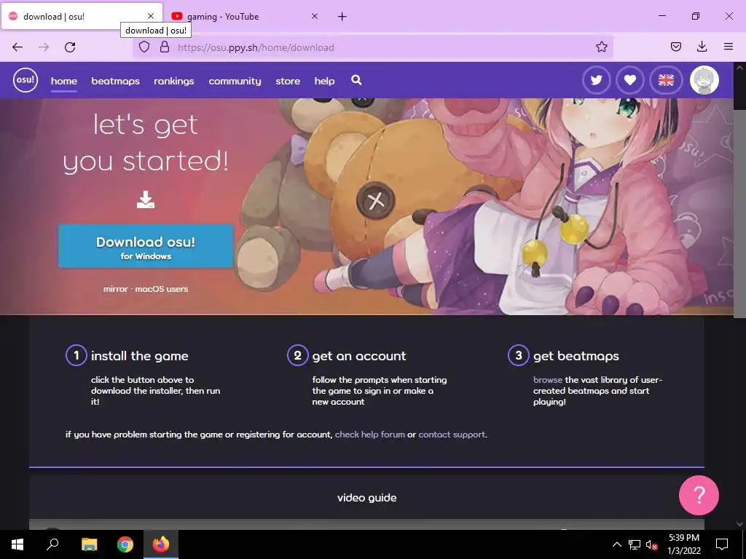Screen dimensions: 746x559
Task: Open the UK flag language selector
Action: point(666,80)
